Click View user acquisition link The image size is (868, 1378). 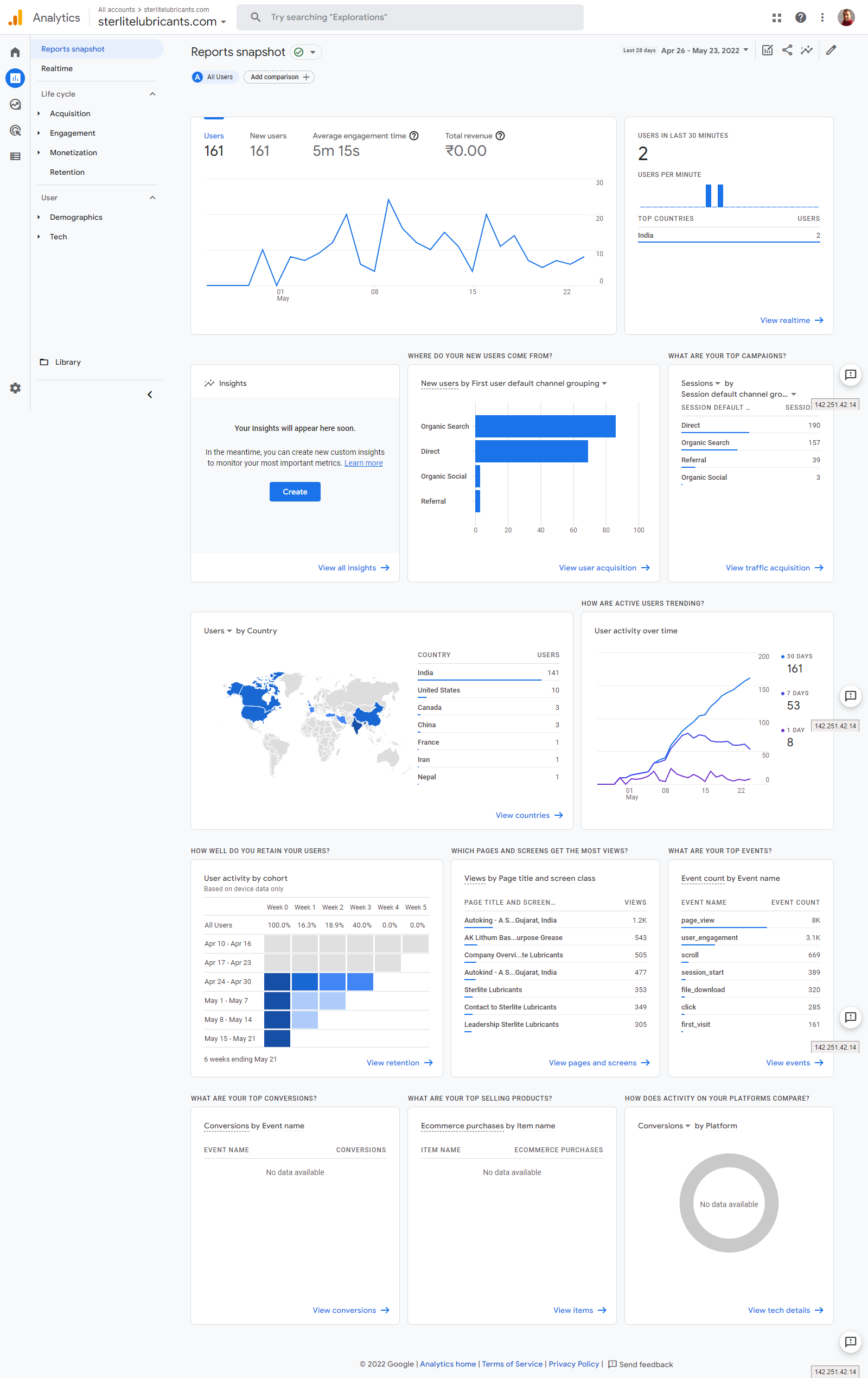(604, 568)
